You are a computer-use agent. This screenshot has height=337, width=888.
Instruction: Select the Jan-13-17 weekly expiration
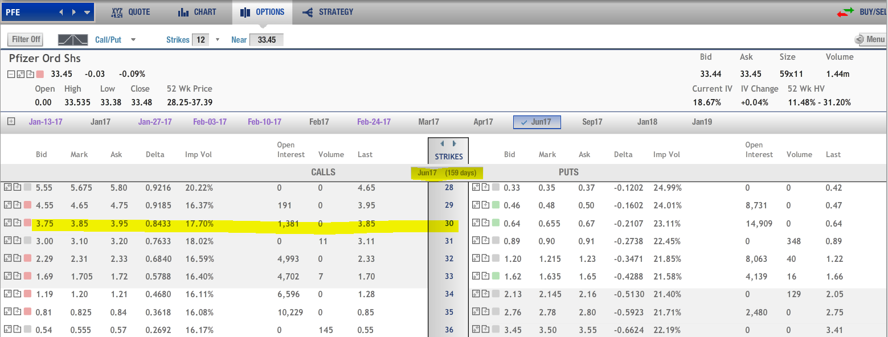tap(46, 122)
